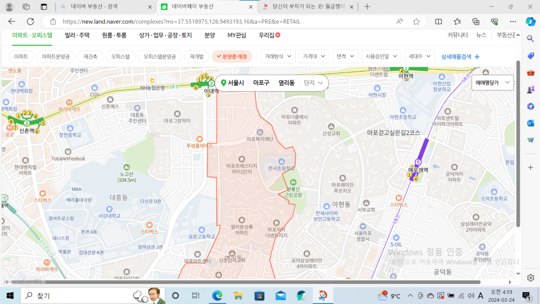Toggle the 재건축 filter chip
Image resolution: width=540 pixels, height=304 pixels.
pos(90,57)
